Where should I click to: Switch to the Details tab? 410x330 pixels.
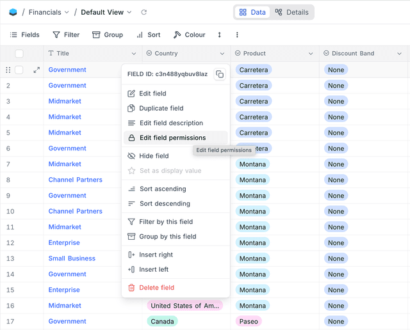tap(291, 12)
